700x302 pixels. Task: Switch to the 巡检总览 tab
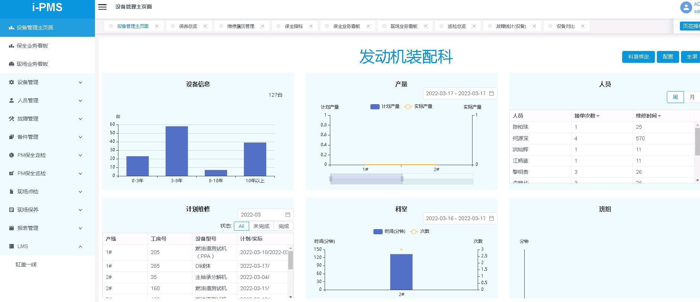[457, 26]
